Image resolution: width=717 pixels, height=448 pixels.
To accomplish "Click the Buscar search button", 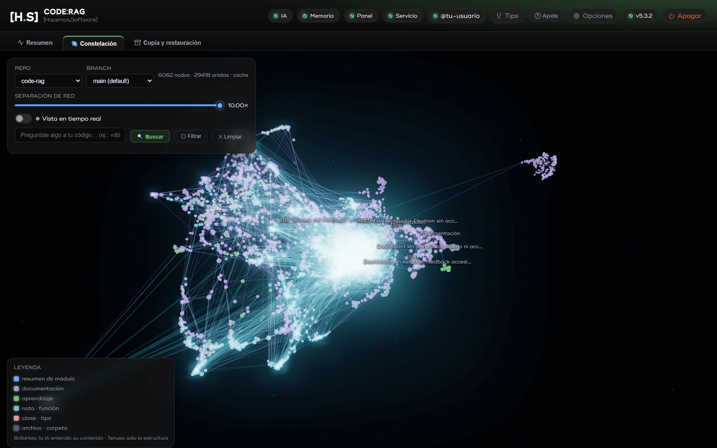I will point(150,136).
